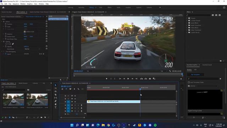Open Windows Start menu on taskbar
227x128 pixels.
(x=72, y=125)
